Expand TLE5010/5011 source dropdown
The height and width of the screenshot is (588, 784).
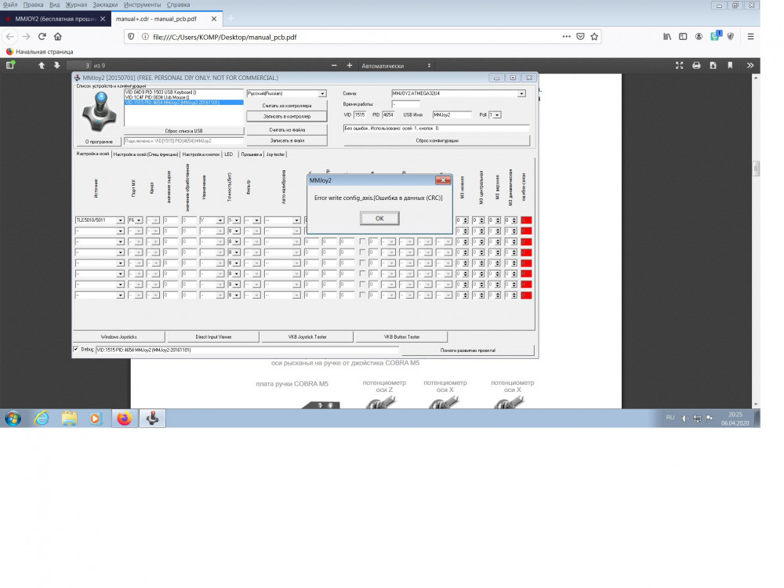120,220
